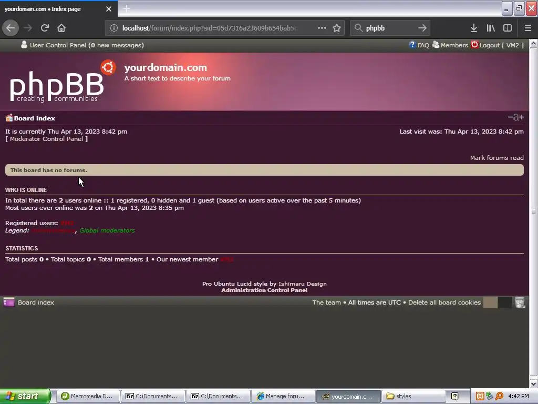Click the registered user name after Registered users
This screenshot has height=404, width=538.
click(x=67, y=223)
